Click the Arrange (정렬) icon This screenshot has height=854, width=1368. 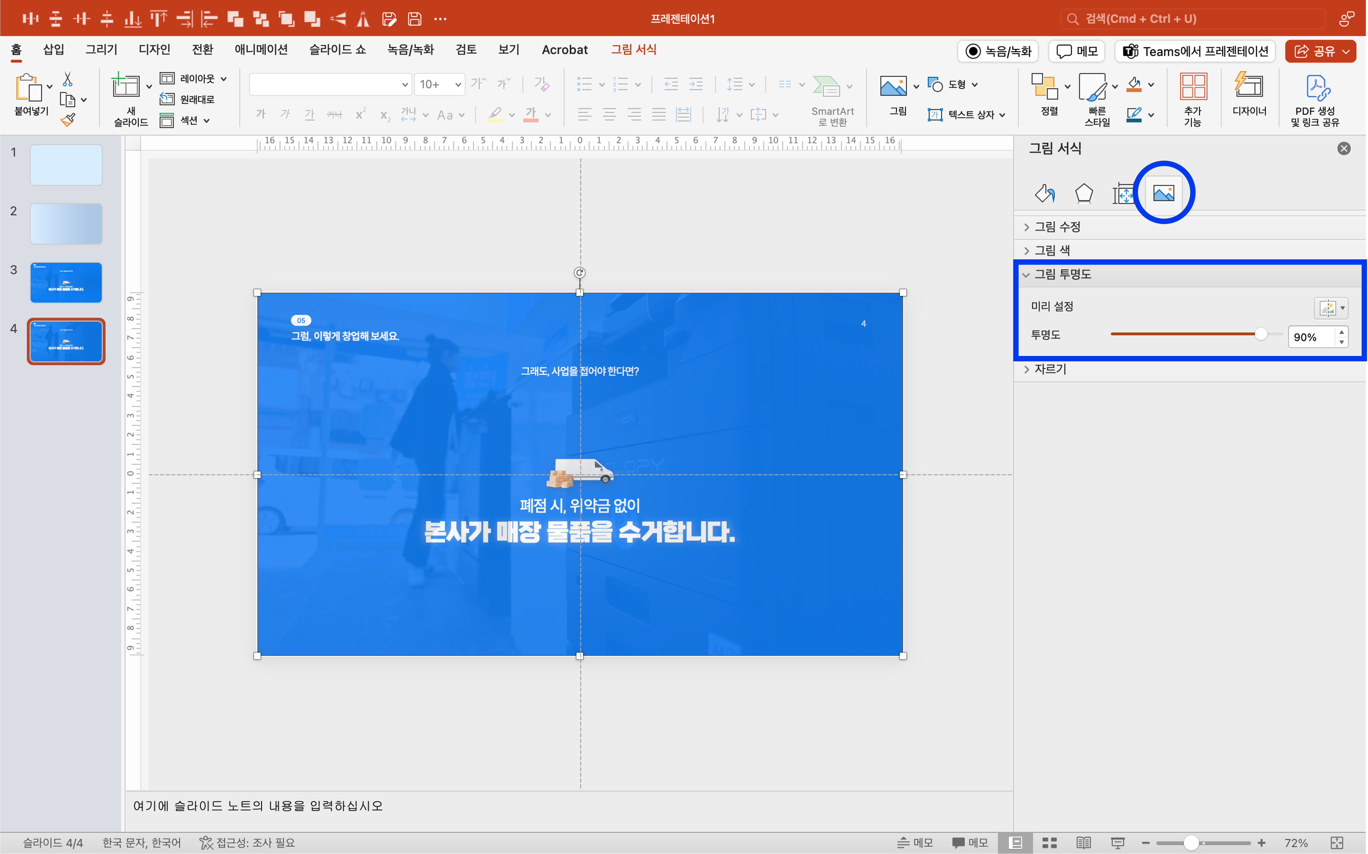1044,86
